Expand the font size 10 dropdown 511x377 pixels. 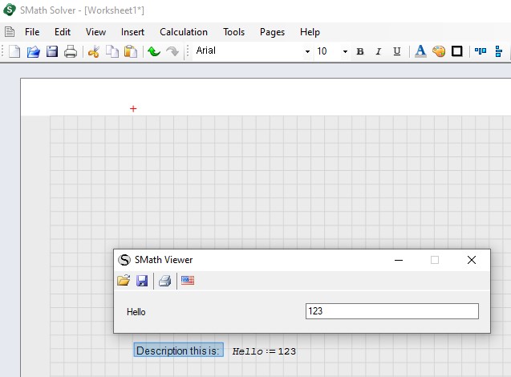(345, 51)
